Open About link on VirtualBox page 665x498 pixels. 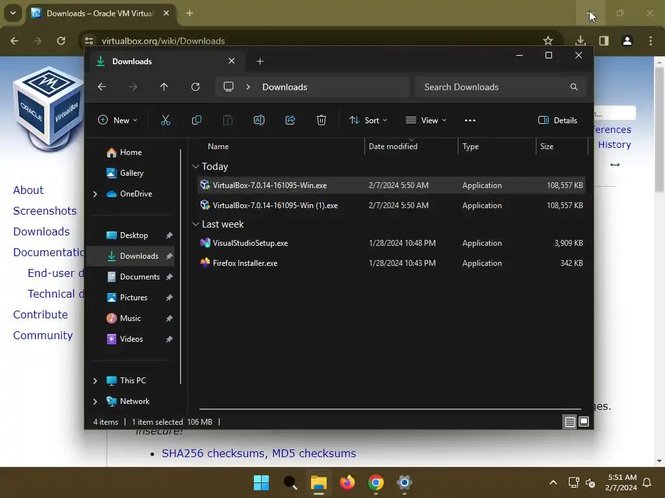point(28,190)
